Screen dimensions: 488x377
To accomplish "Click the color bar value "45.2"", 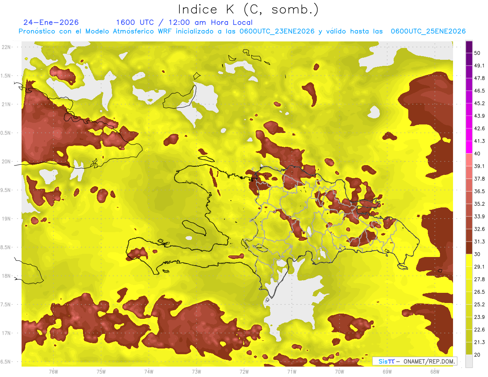I will (479, 103).
